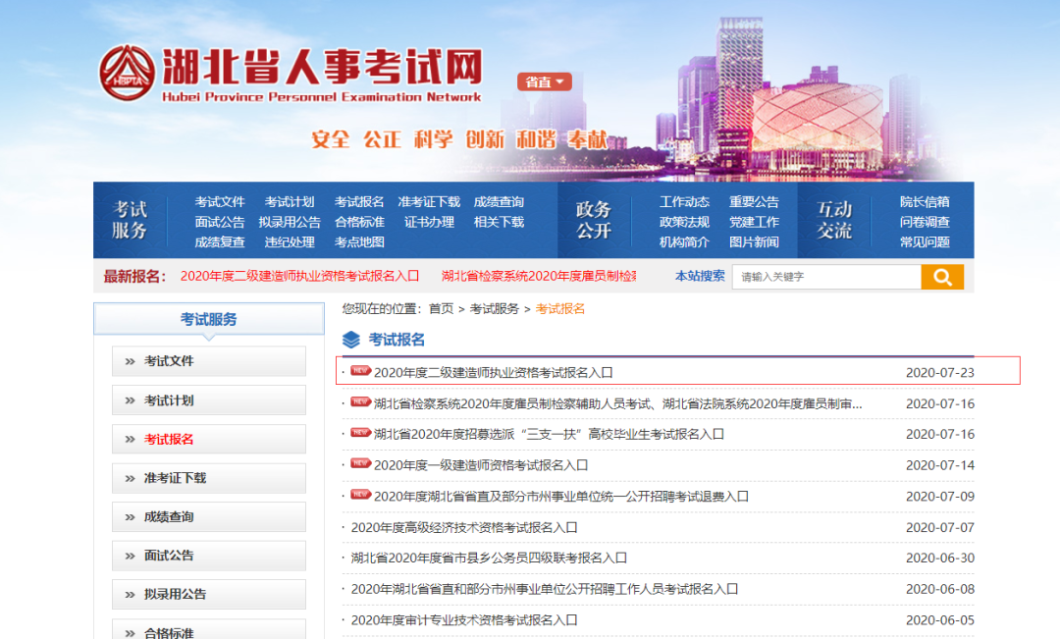This screenshot has width=1060, height=639.
Task: Go to 首页 in the breadcrumb
Action: (x=441, y=309)
